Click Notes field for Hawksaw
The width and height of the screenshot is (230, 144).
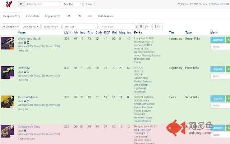pyautogui.click(x=220, y=76)
